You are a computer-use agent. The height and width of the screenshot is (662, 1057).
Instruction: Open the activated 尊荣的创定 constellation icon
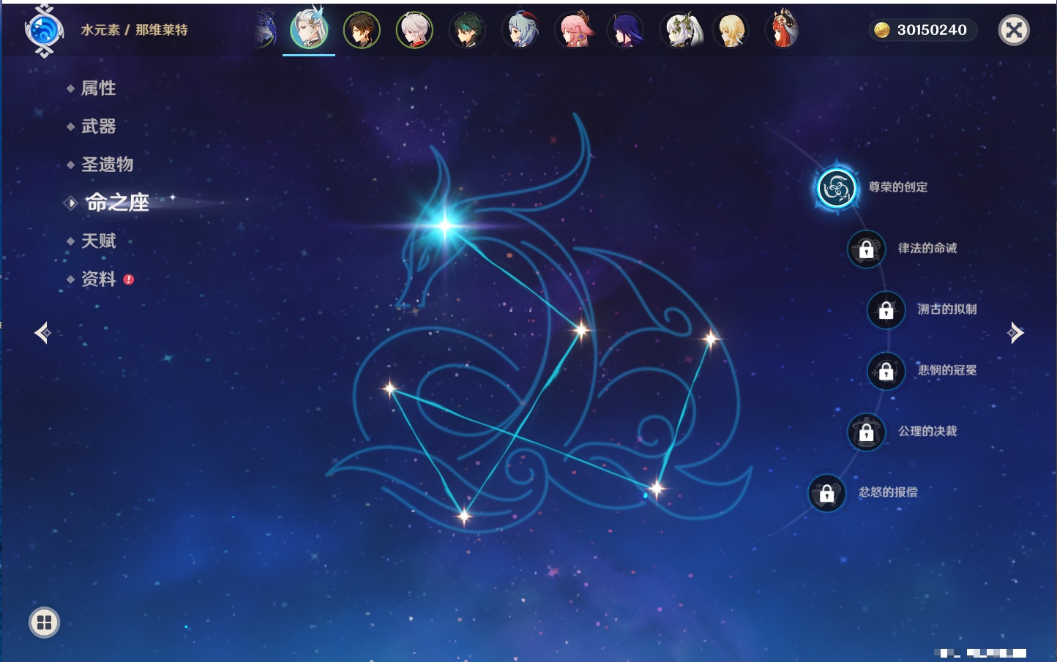tap(836, 189)
